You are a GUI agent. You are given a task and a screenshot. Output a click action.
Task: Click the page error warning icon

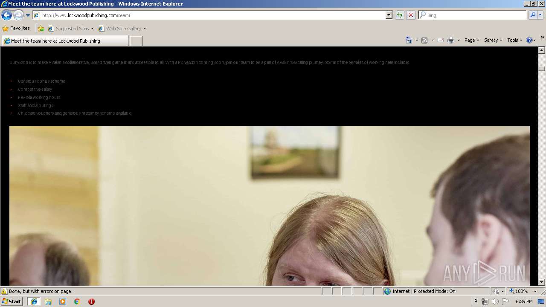click(4, 291)
